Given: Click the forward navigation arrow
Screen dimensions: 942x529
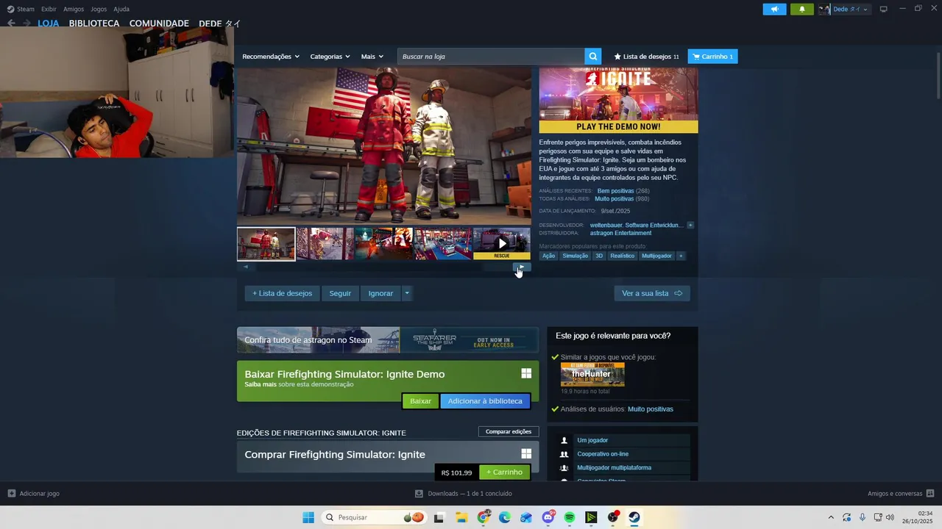Looking at the screenshot, I should [26, 24].
